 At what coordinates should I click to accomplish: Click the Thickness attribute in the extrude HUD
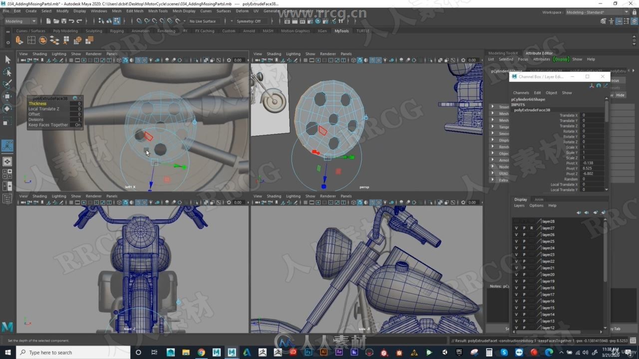click(37, 104)
